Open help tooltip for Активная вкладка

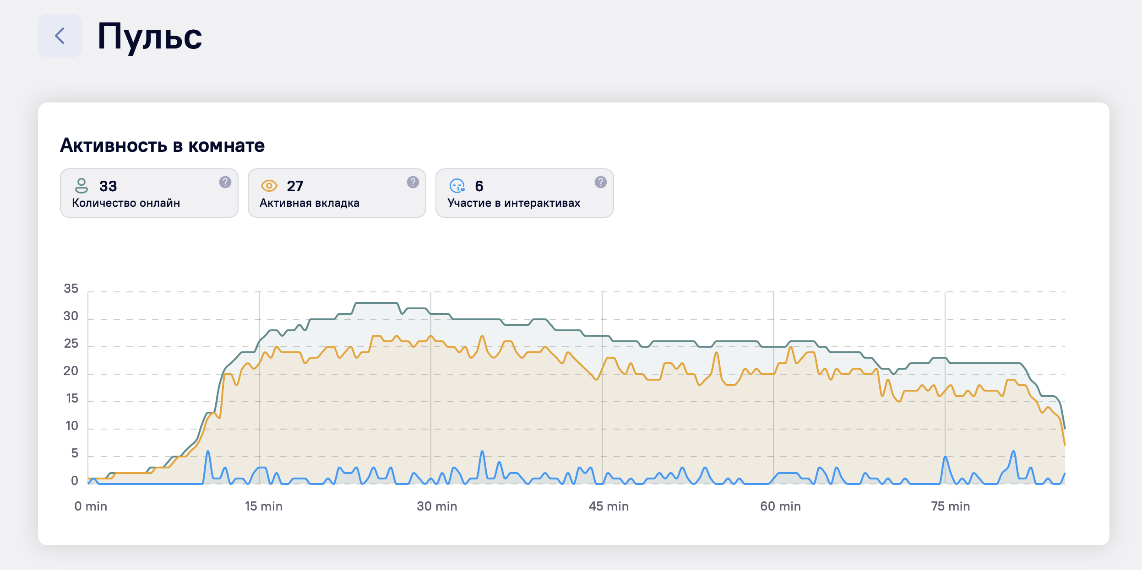[x=413, y=182]
